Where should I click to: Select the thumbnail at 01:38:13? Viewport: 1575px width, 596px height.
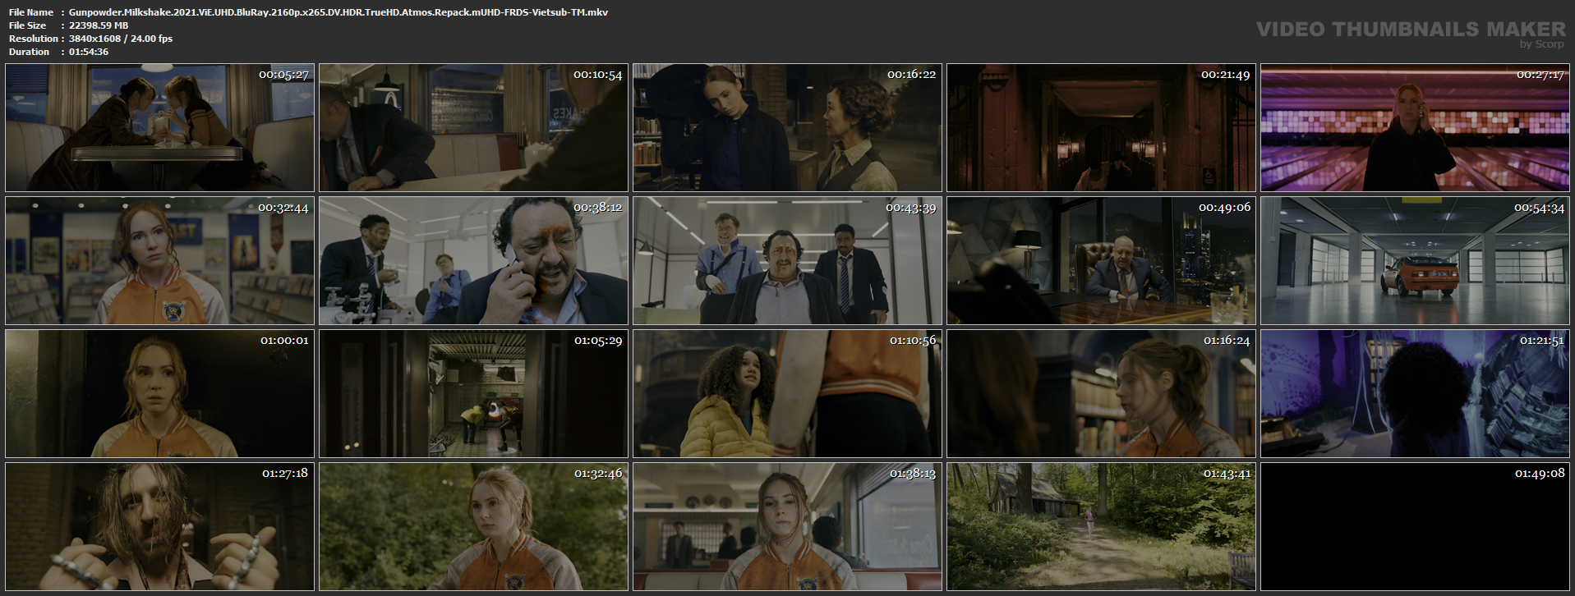787,527
